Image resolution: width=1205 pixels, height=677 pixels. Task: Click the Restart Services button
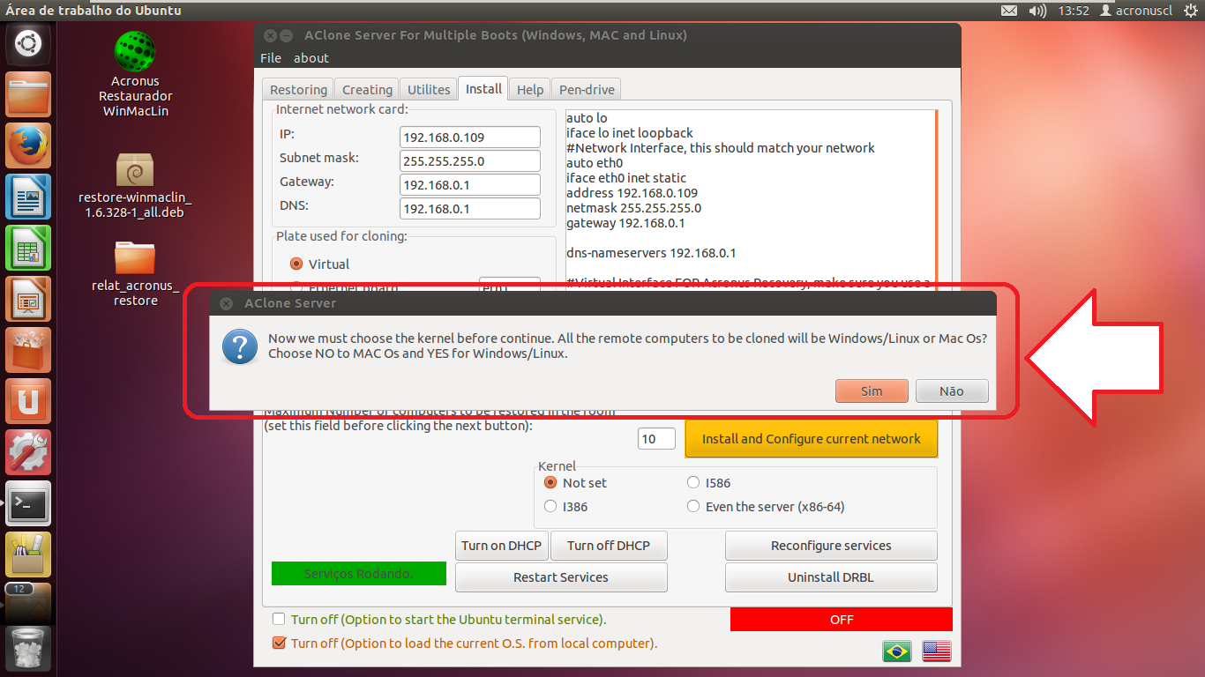pos(561,577)
